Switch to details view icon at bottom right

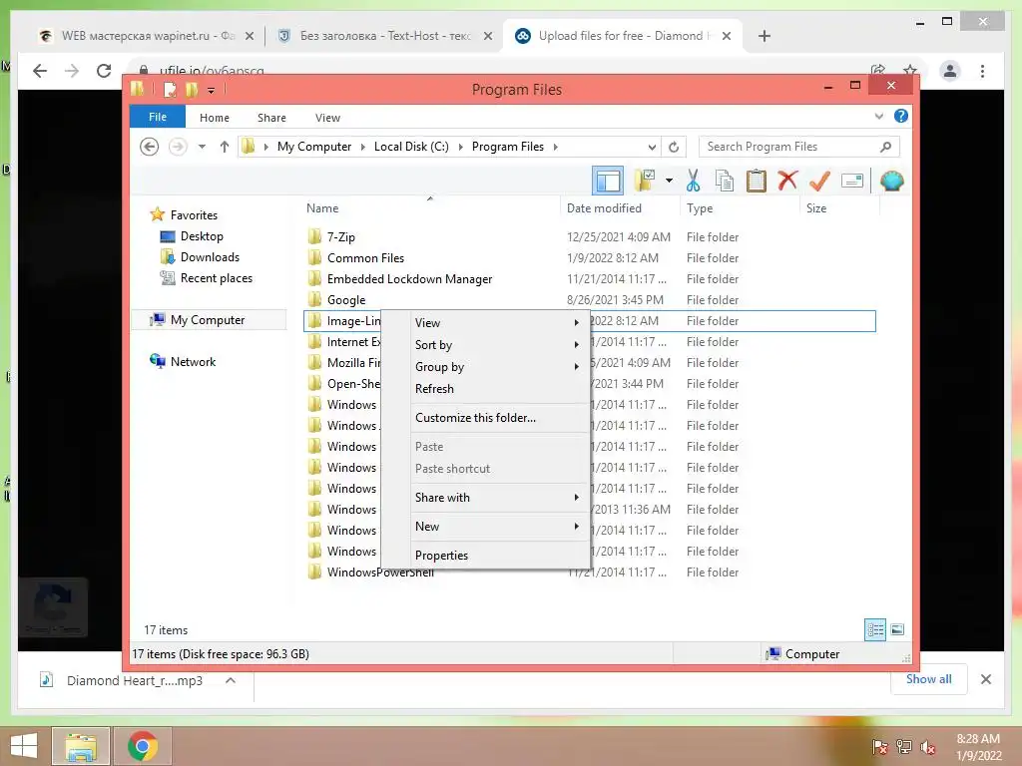pyautogui.click(x=874, y=630)
